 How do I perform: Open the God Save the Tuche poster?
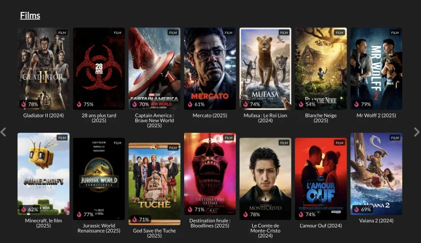click(x=155, y=184)
